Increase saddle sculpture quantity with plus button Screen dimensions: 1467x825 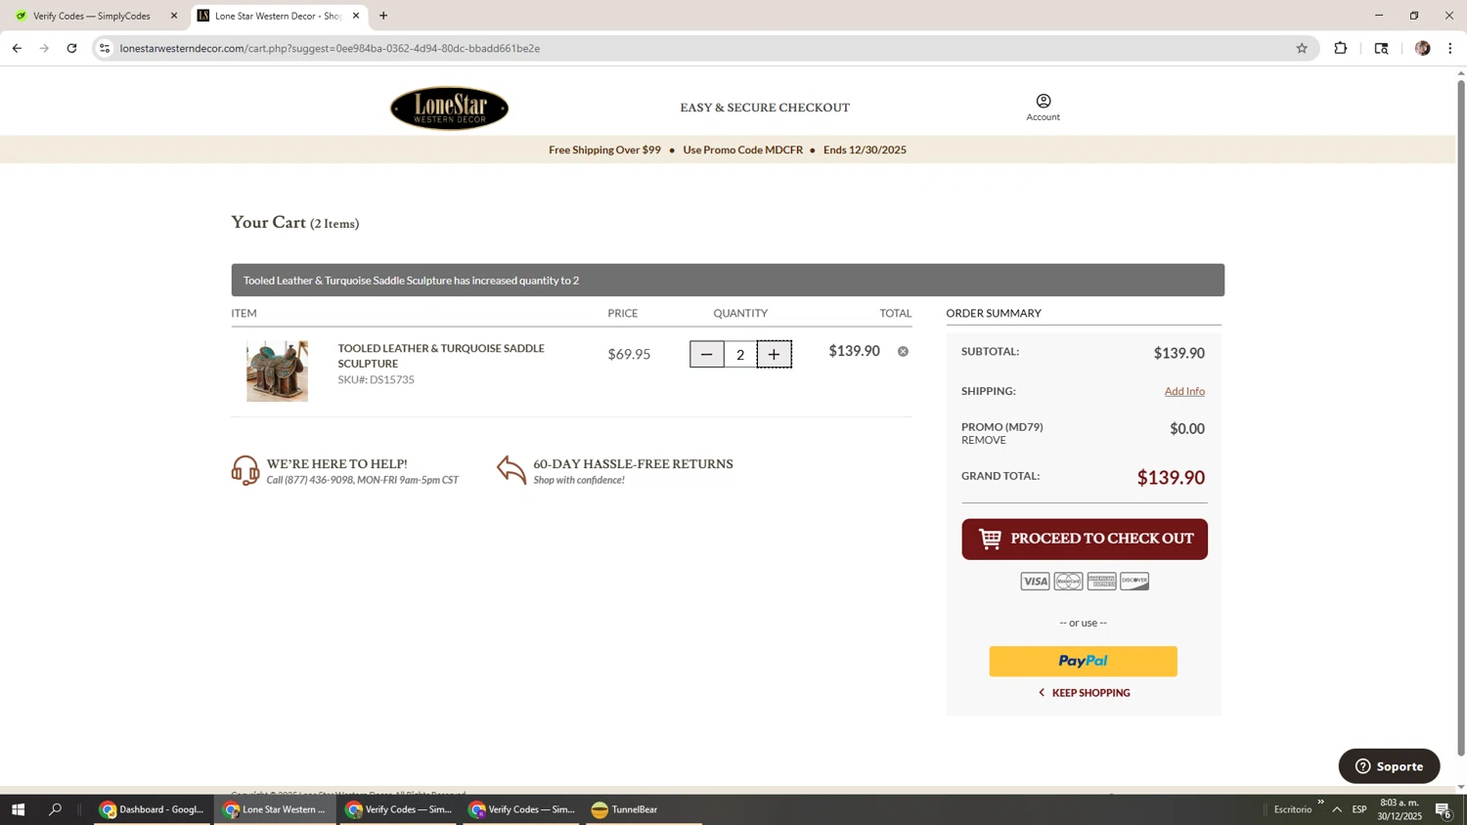point(774,354)
